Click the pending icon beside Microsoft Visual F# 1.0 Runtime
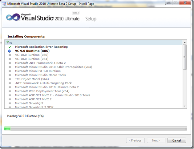194x149 pixels. click(x=10, y=71)
